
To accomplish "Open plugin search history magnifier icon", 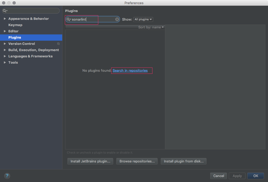I will [69, 20].
